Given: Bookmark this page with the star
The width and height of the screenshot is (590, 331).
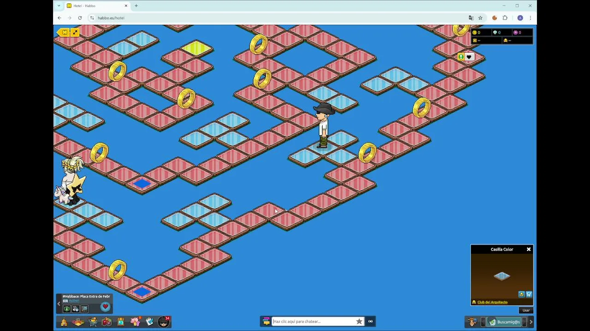Looking at the screenshot, I should 480,18.
